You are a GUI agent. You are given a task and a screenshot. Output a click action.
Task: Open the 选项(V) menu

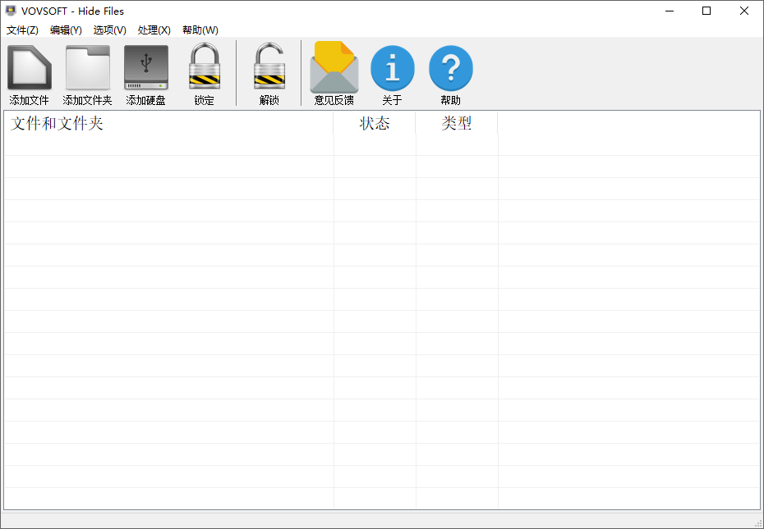coord(108,30)
